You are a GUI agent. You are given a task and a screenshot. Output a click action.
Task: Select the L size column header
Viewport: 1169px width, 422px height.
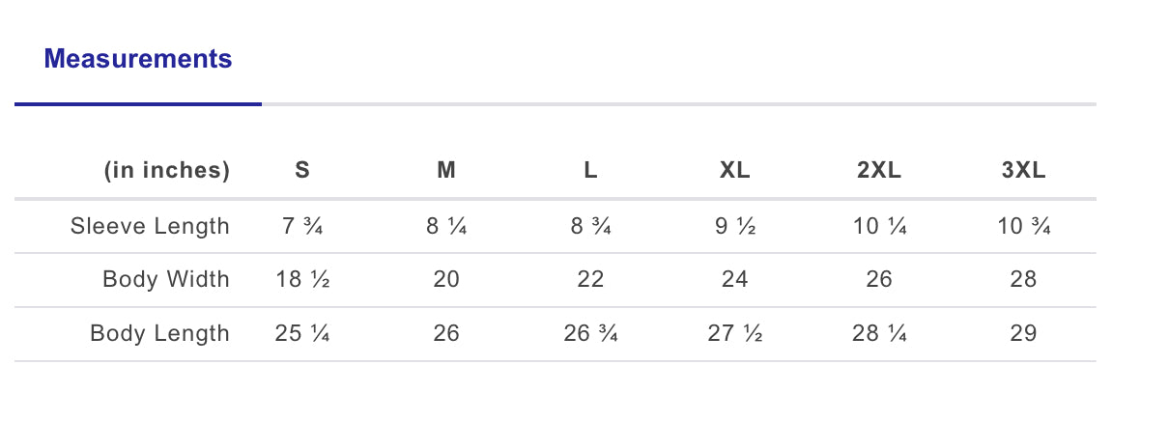click(x=590, y=171)
